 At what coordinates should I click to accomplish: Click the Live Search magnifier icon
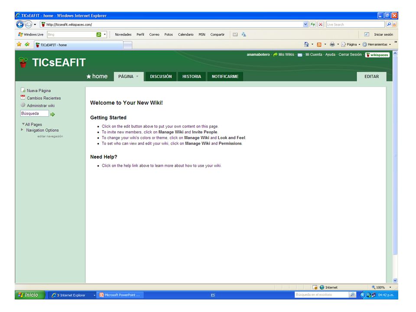(x=389, y=24)
